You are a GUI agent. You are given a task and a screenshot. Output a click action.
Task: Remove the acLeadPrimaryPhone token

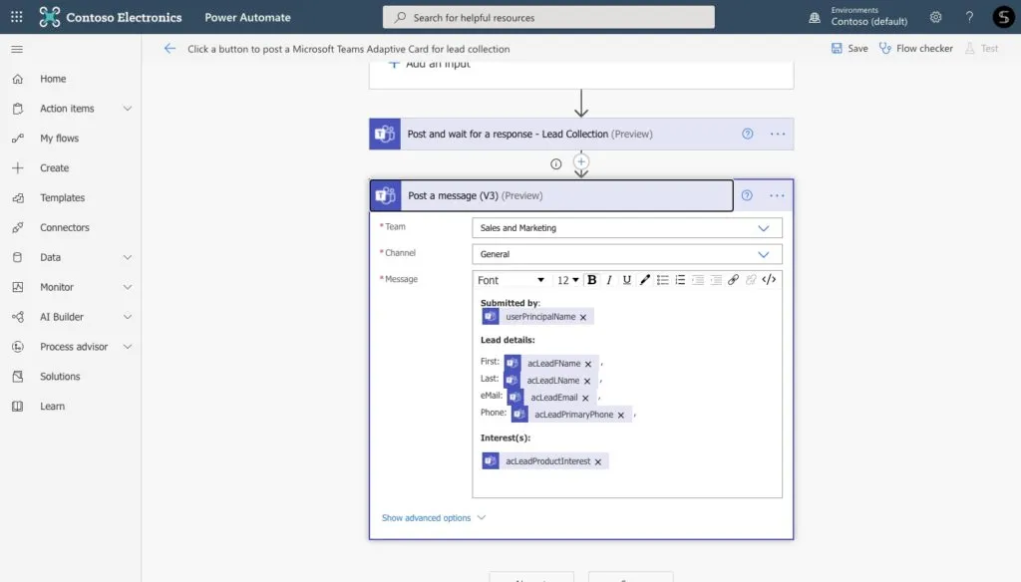[620, 416]
